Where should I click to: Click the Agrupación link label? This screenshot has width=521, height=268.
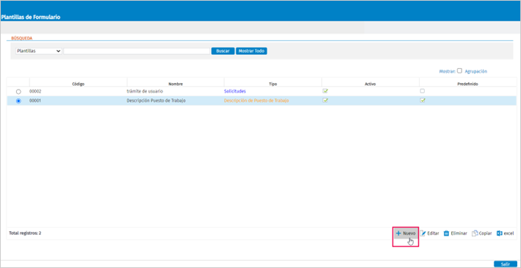pyautogui.click(x=476, y=71)
